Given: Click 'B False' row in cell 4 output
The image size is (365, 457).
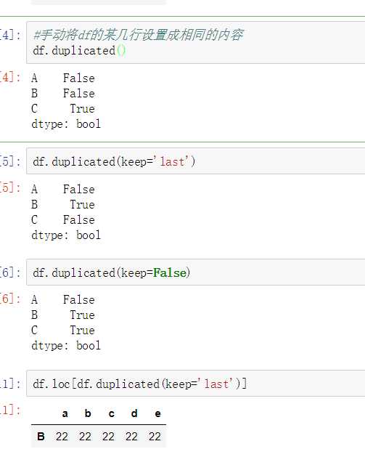Looking at the screenshot, I should tap(63, 93).
